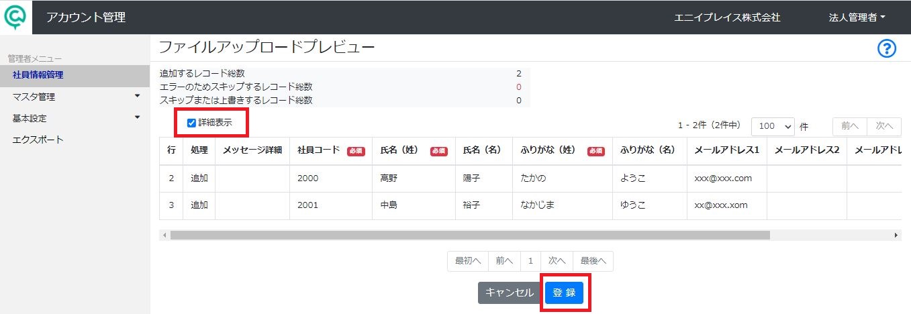Click the 氏名（姓） column header
The height and width of the screenshot is (314, 911).
[x=414, y=151]
